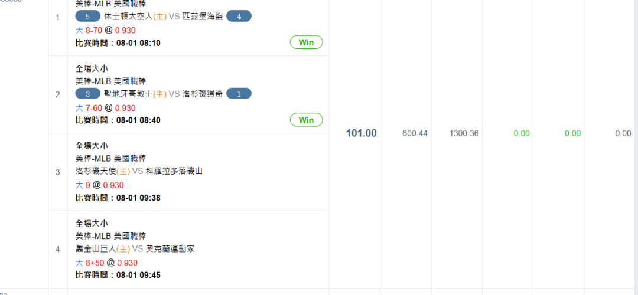Click the odds line 大 8+50 @ 0.930
The height and width of the screenshot is (295, 638).
pos(106,263)
